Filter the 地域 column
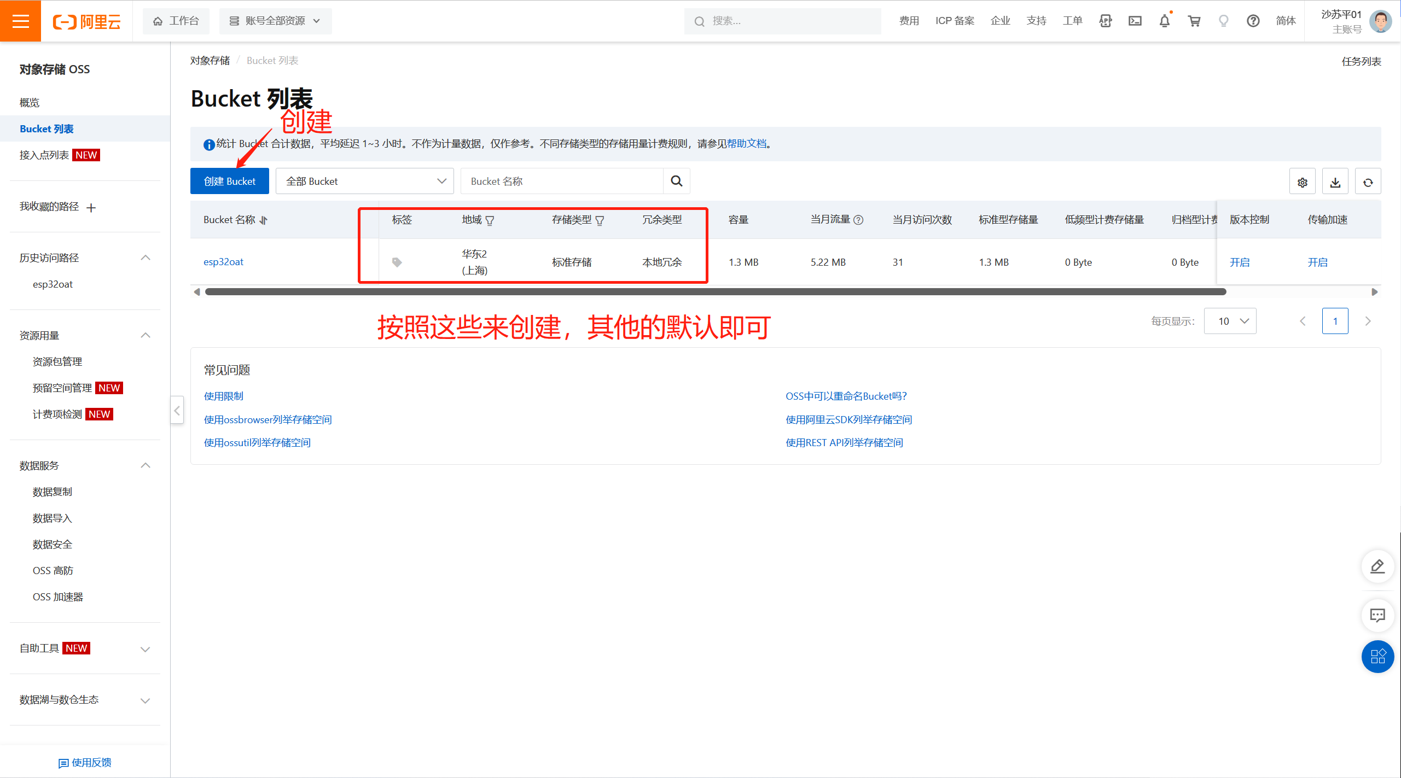Viewport: 1401px width, 778px height. pos(490,220)
